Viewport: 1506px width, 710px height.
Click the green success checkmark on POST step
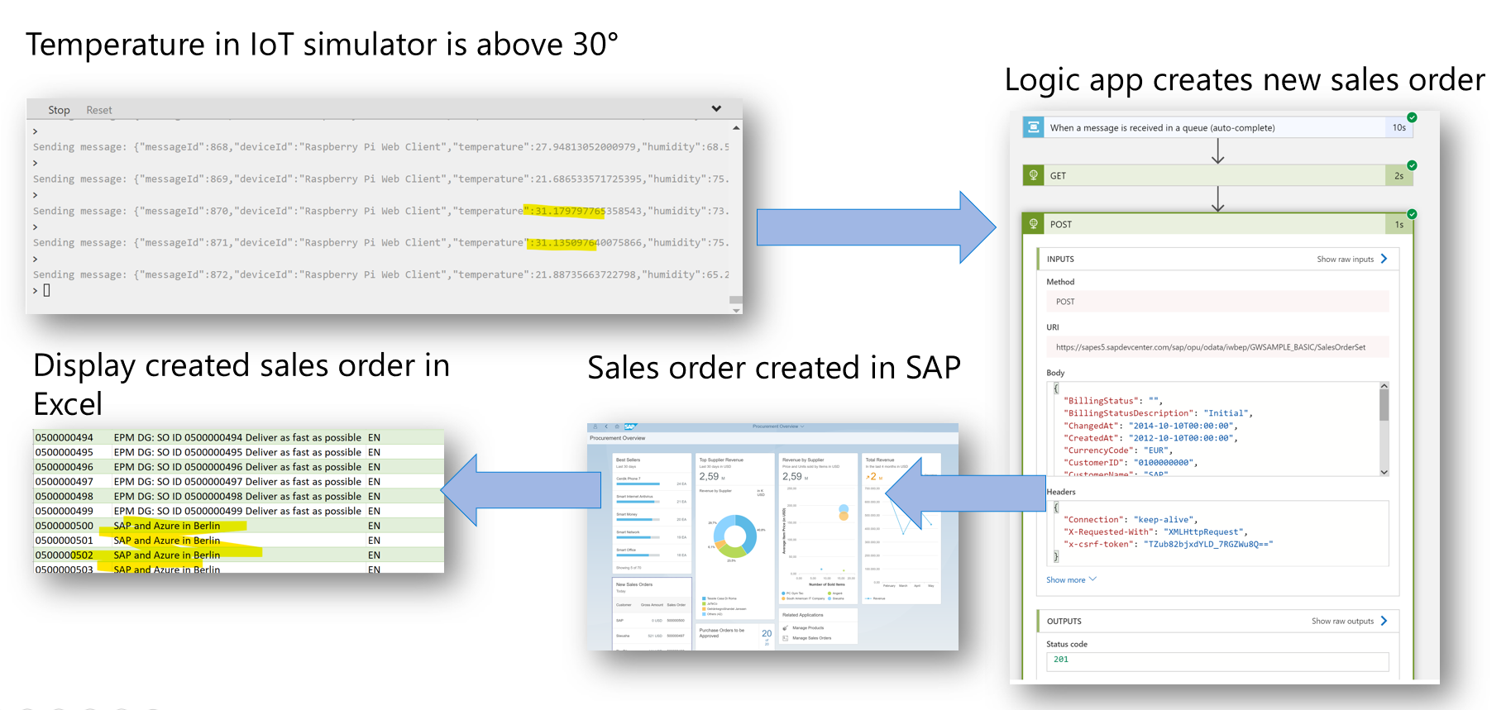[1412, 214]
